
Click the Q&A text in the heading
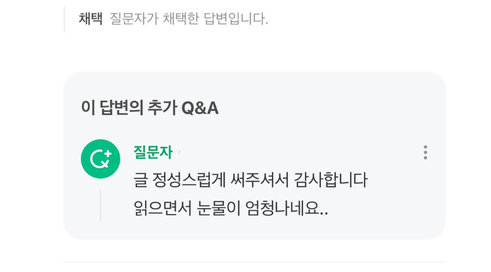pyautogui.click(x=200, y=108)
